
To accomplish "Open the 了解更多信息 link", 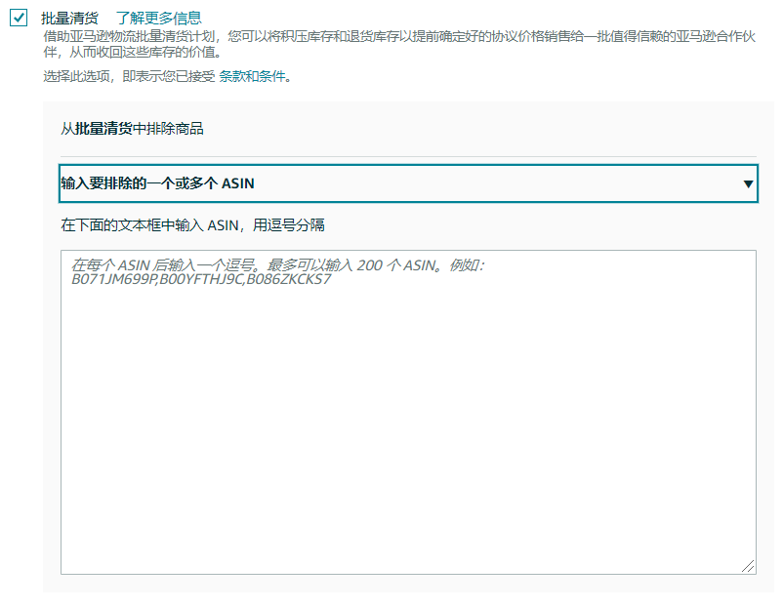I will point(159,18).
